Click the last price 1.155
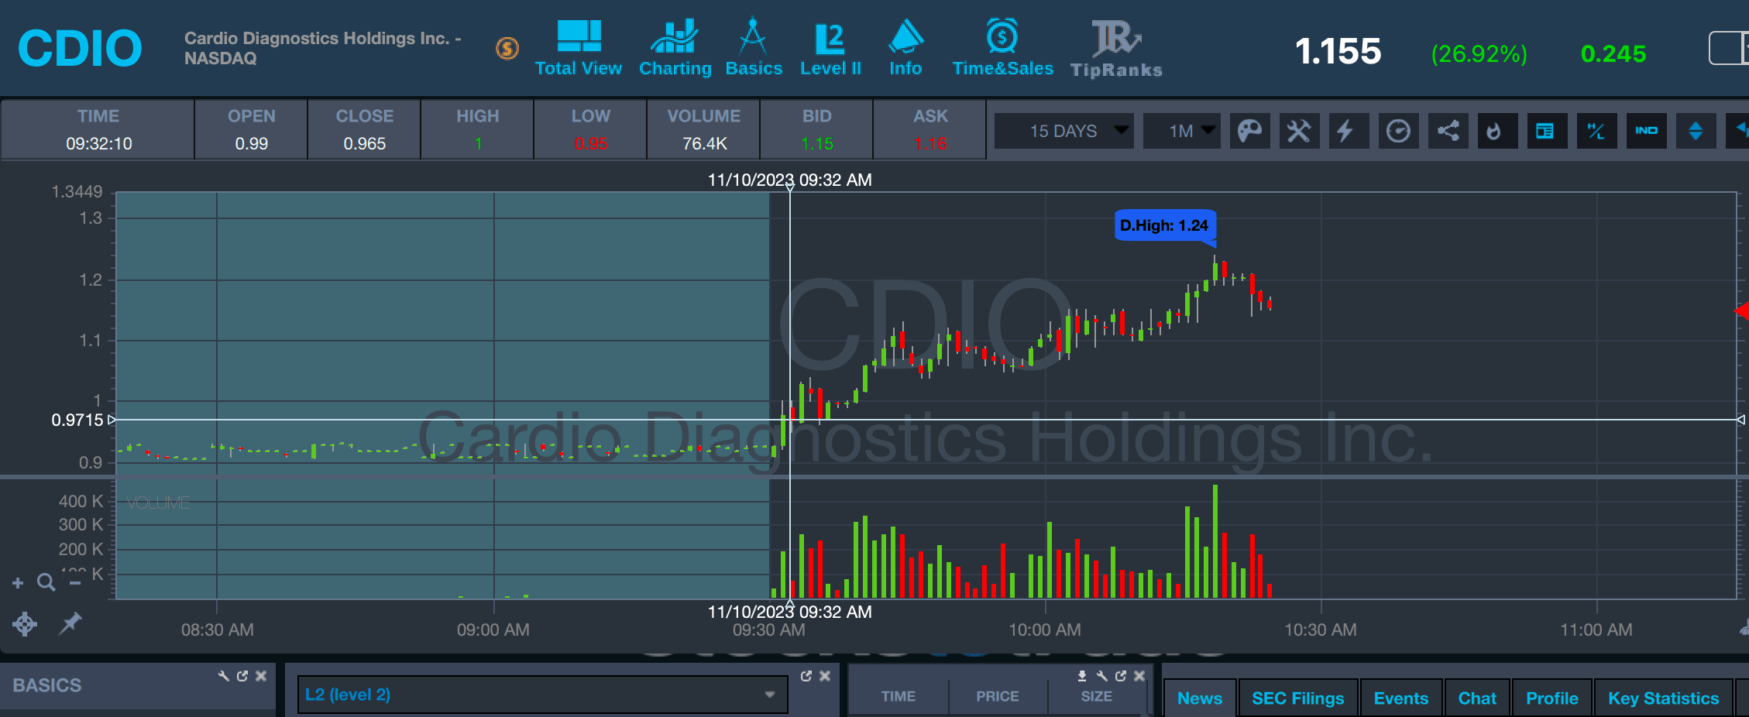The width and height of the screenshot is (1749, 717). tap(1338, 52)
